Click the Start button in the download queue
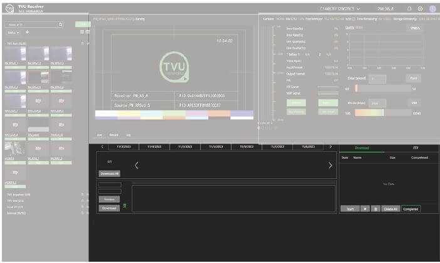Screen dimensions: 440x263 point(350,209)
